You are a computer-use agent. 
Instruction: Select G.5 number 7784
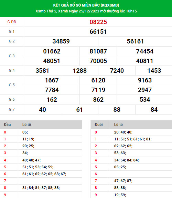point(52,90)
